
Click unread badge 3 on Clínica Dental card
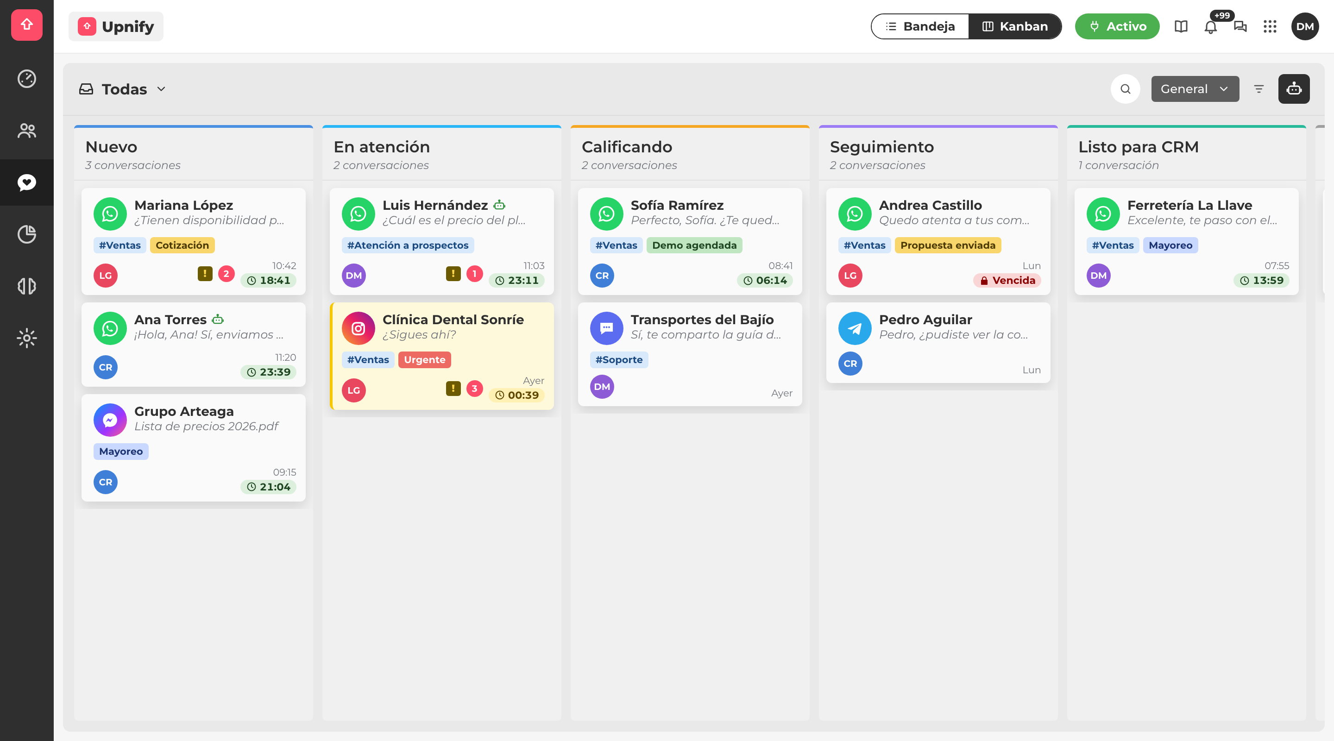(x=474, y=389)
